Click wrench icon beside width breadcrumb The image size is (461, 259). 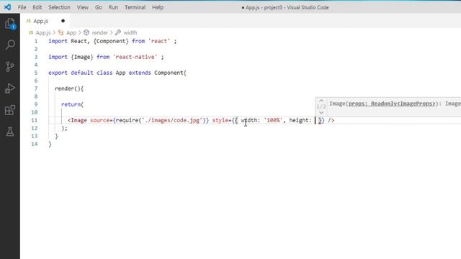click(118, 32)
